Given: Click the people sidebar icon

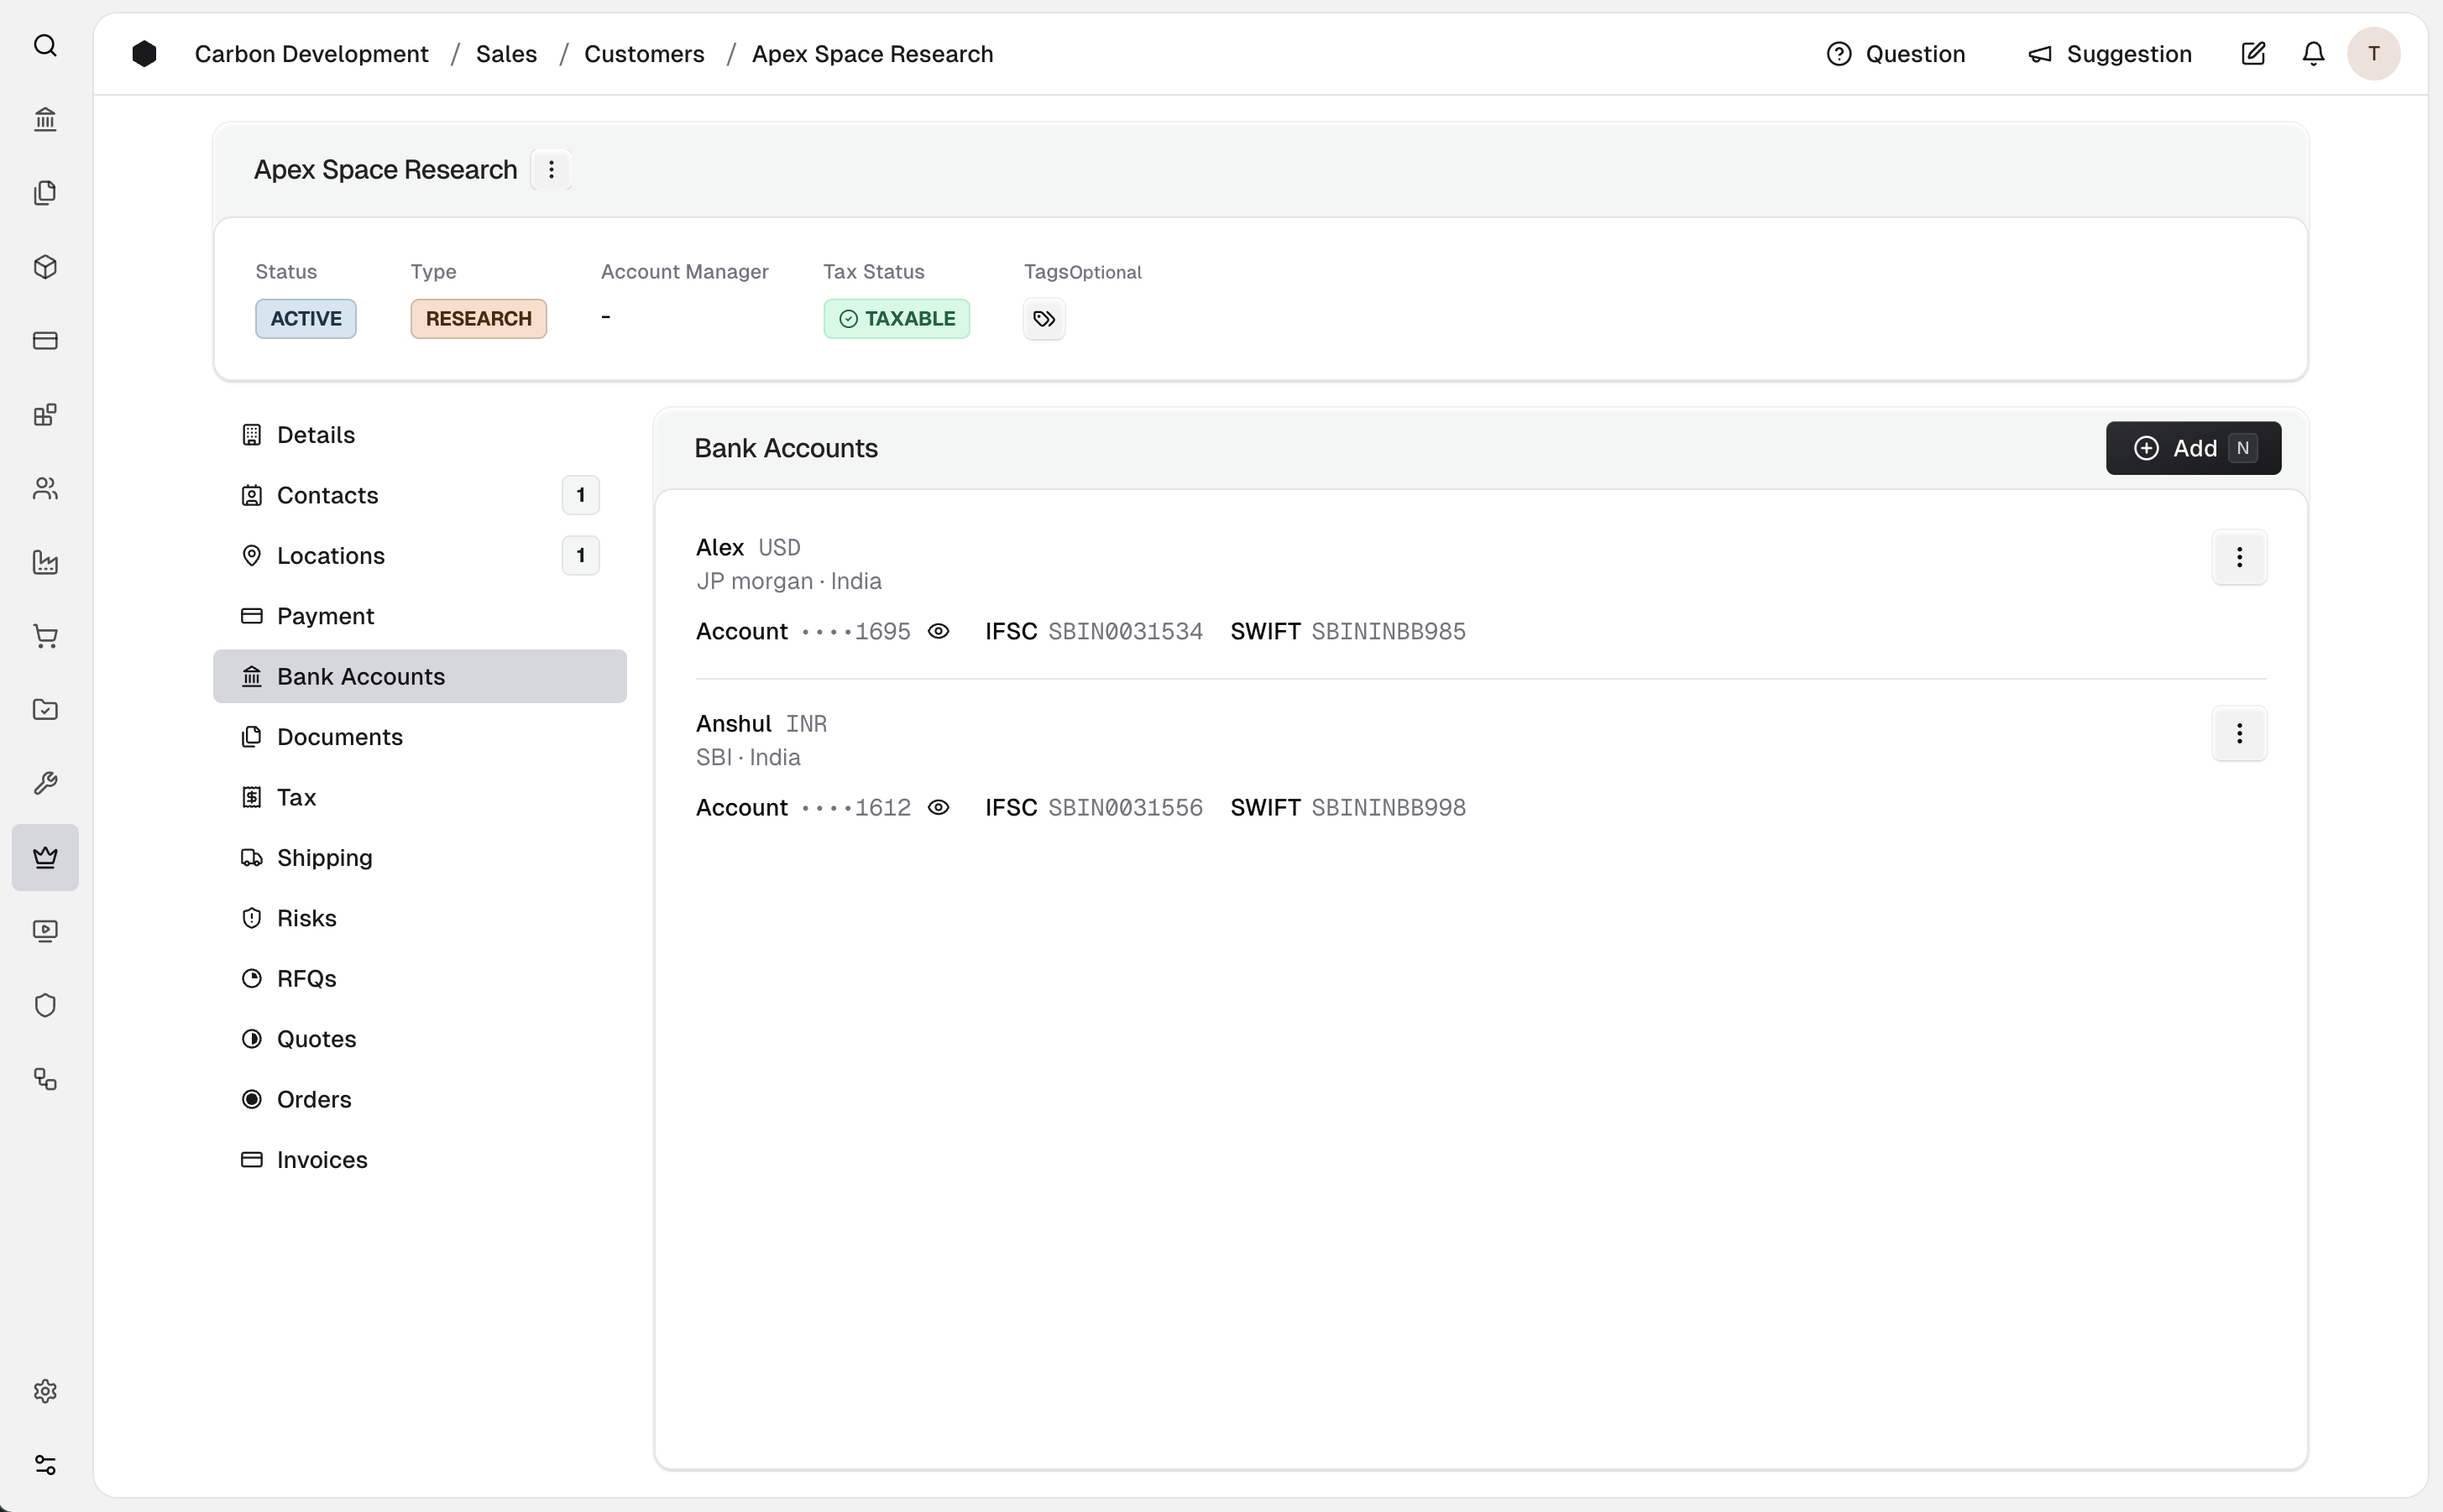Looking at the screenshot, I should 45,488.
